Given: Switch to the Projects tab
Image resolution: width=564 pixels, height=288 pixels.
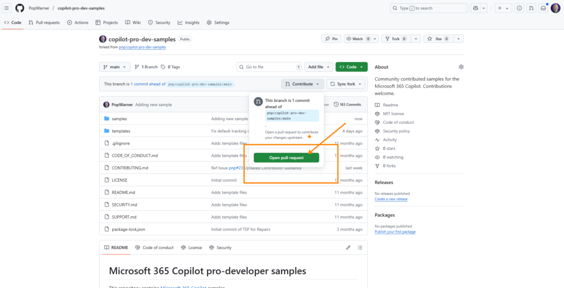Looking at the screenshot, I should (106, 23).
